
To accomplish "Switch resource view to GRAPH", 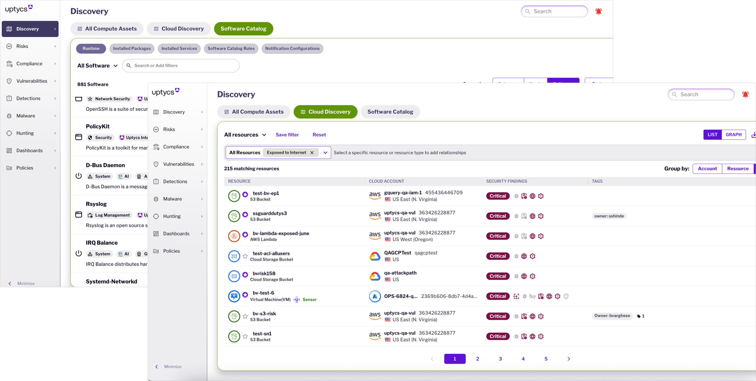I will (x=733, y=135).
